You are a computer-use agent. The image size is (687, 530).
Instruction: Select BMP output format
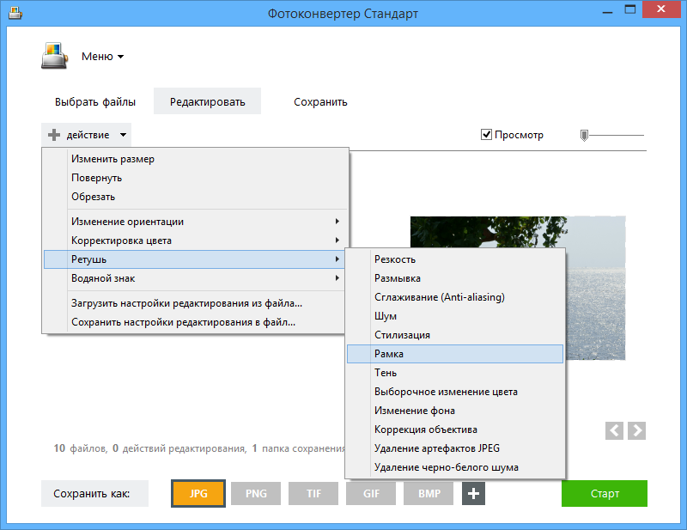pos(429,494)
